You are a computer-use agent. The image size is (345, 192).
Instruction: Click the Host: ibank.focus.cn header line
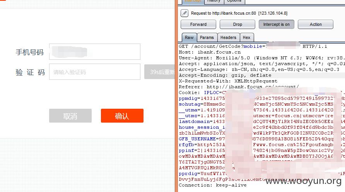point(210,52)
